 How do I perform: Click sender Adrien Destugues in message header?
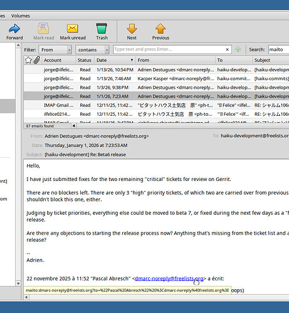point(97,136)
